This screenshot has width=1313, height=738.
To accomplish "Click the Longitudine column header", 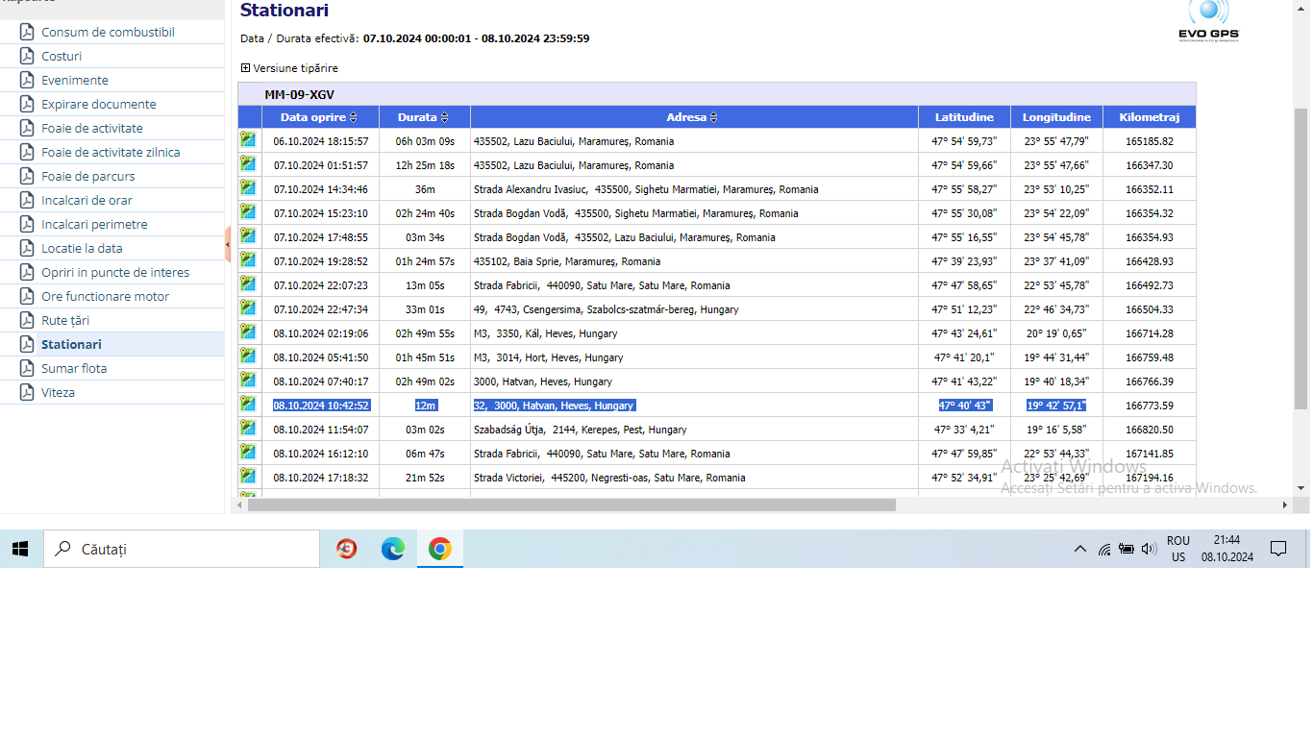I will coord(1056,117).
